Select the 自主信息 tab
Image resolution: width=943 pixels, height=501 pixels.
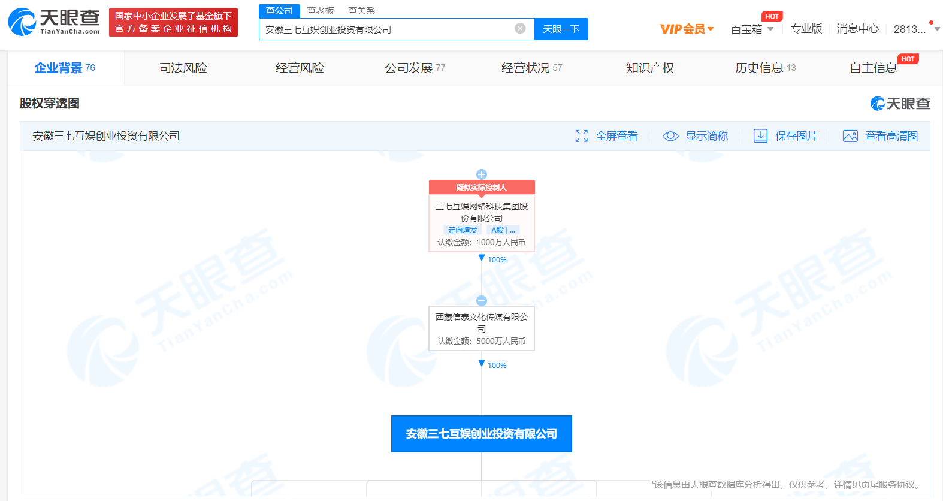tap(874, 68)
